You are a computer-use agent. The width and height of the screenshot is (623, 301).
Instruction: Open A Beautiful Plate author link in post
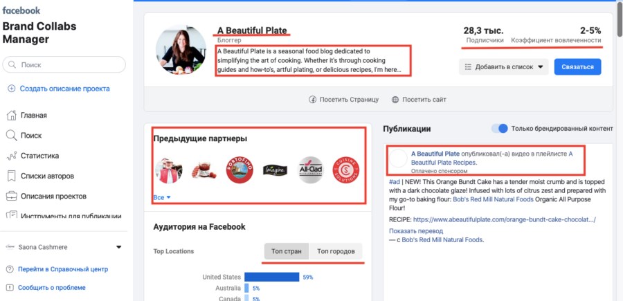435,154
